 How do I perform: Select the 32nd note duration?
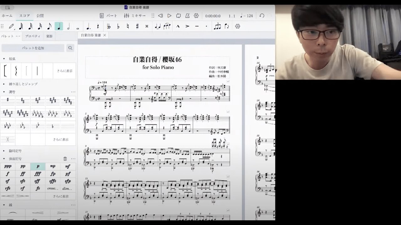tap(30, 26)
